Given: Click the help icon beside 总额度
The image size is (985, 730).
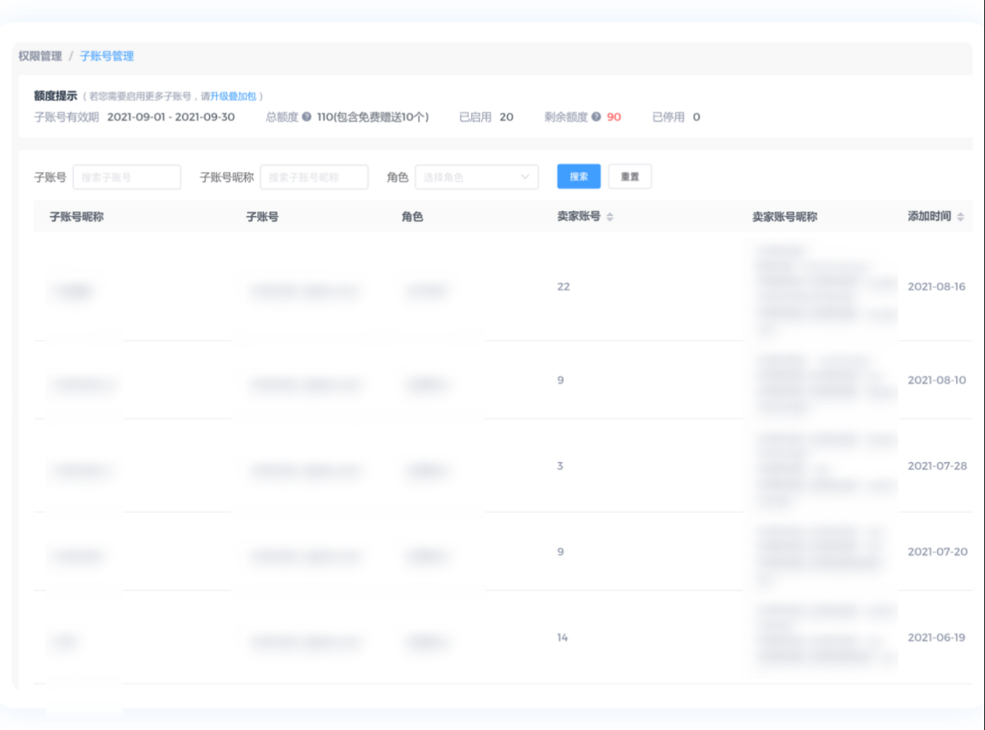Looking at the screenshot, I should click(x=307, y=117).
